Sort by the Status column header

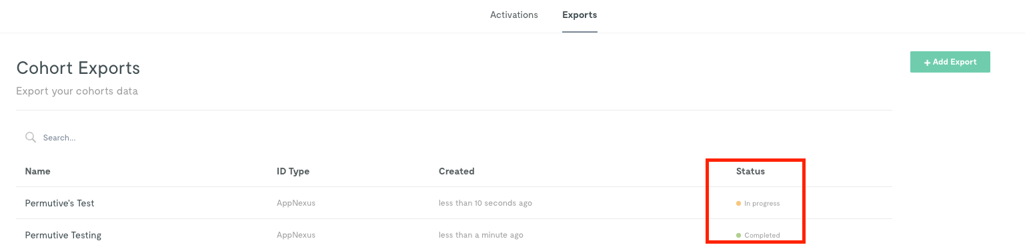[750, 171]
